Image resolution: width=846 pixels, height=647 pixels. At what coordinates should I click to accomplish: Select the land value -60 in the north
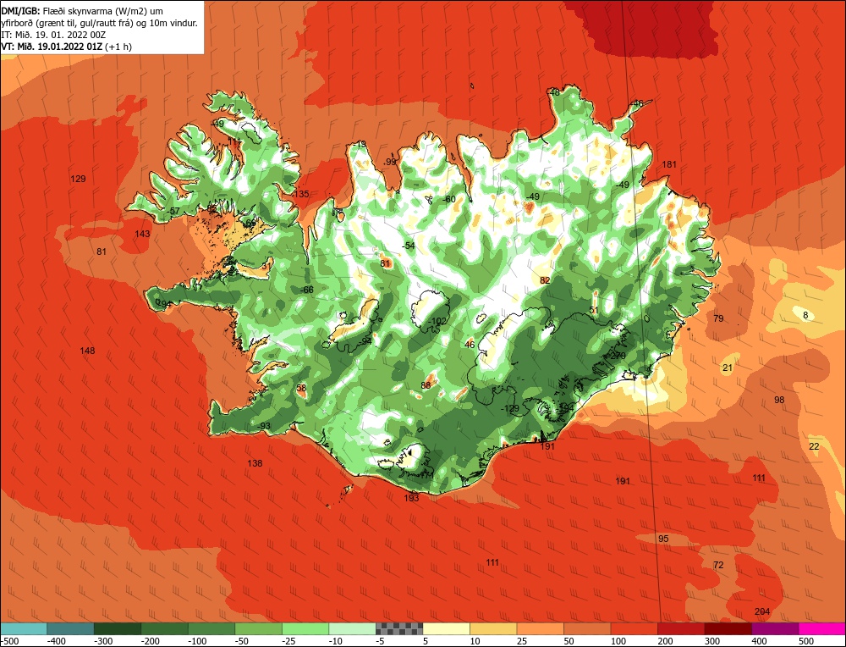449,199
